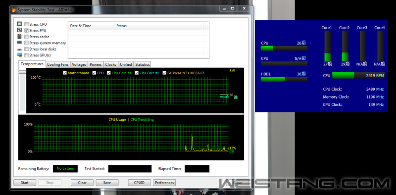Click the CPU fan 2519 RPM bar

click(358, 75)
